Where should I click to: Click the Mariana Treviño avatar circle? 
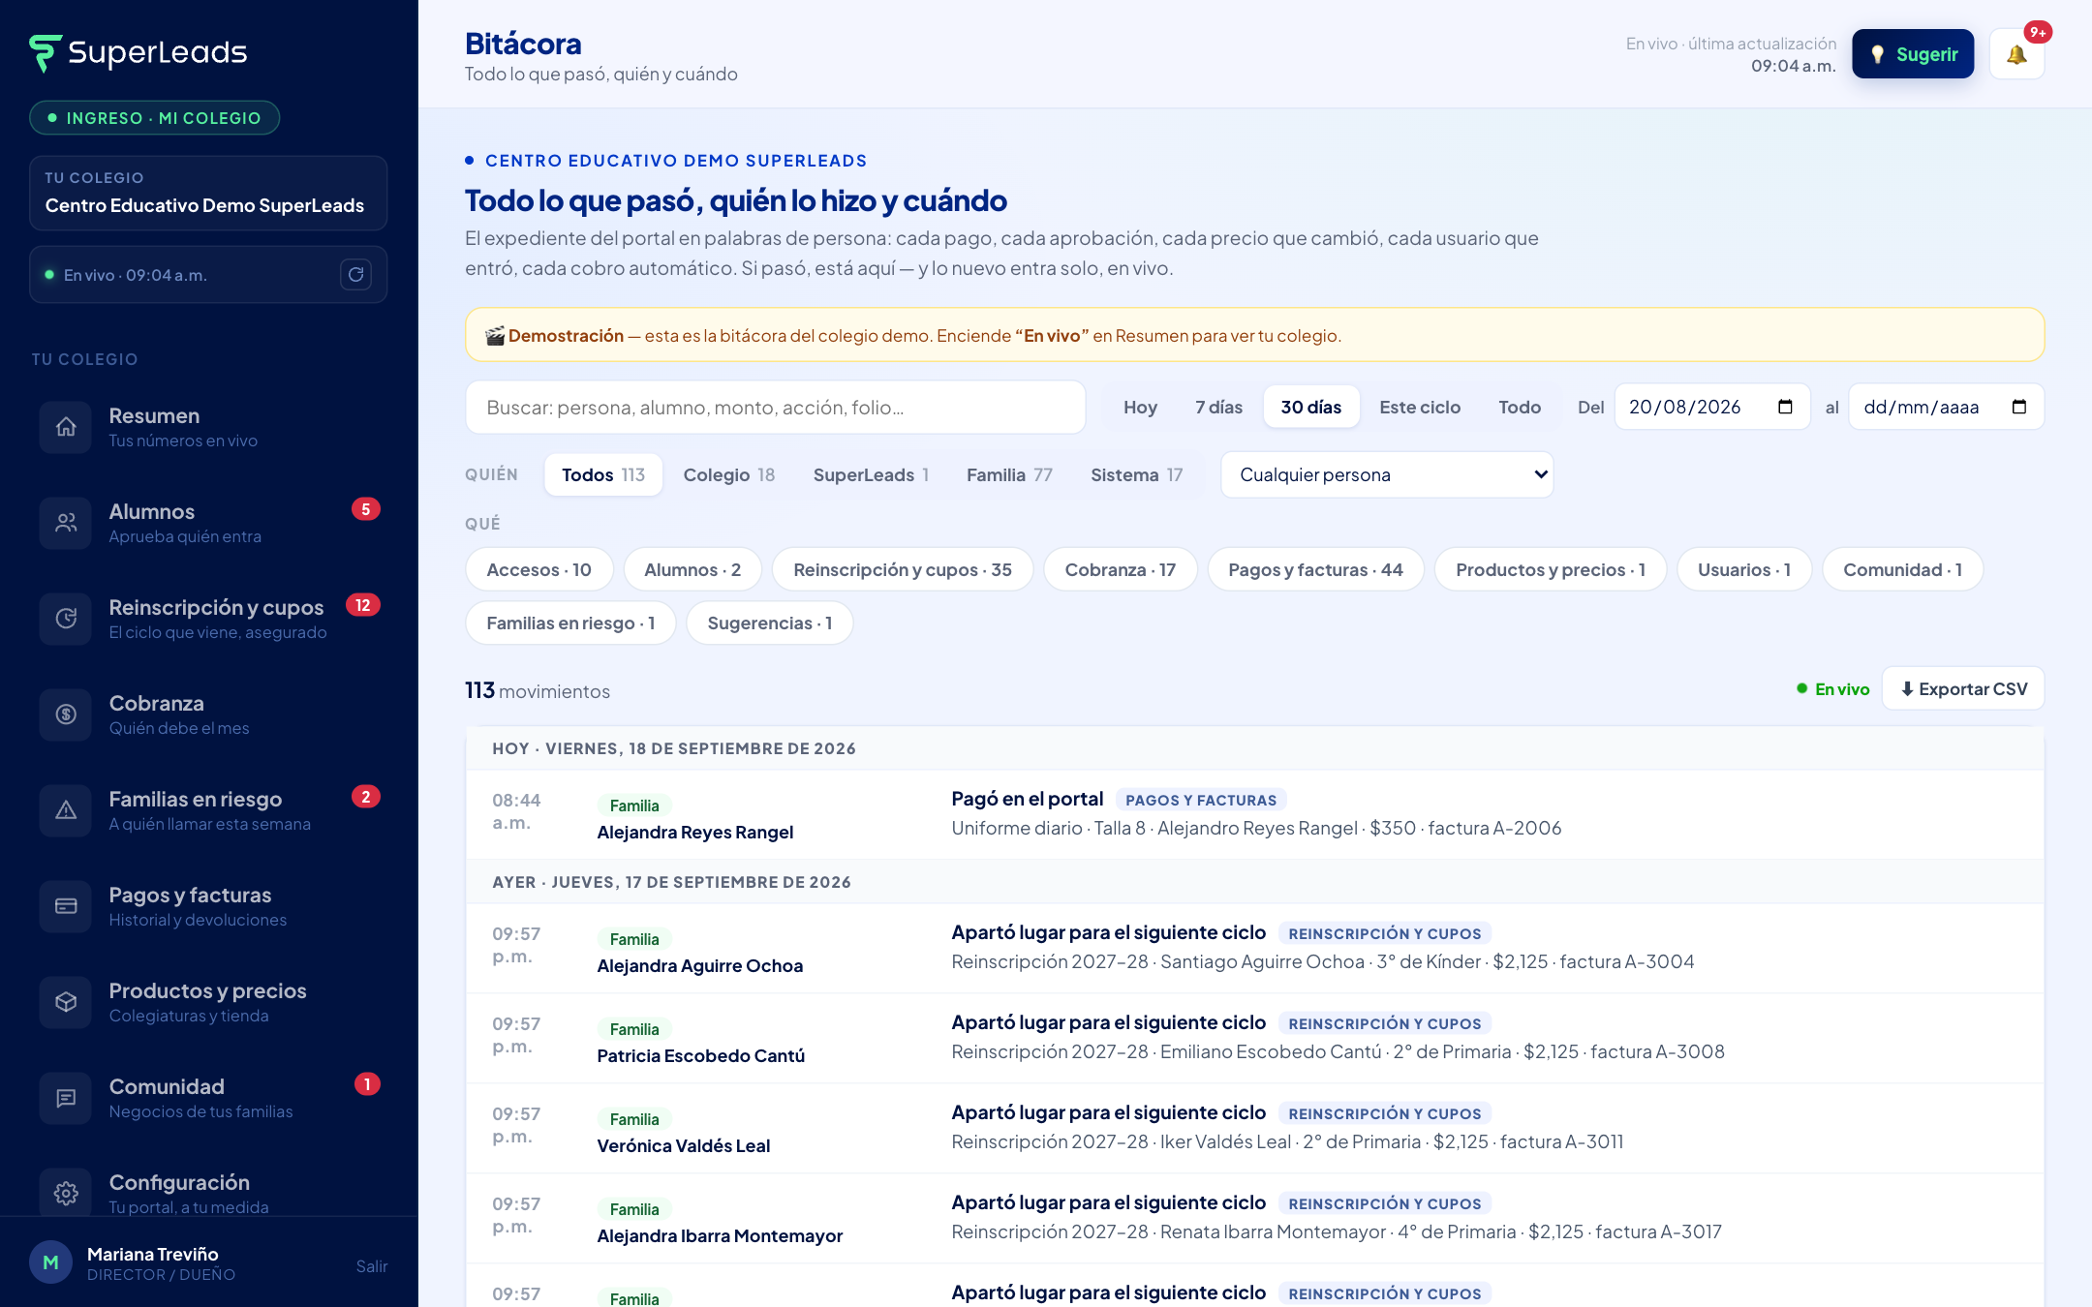pos(50,1262)
